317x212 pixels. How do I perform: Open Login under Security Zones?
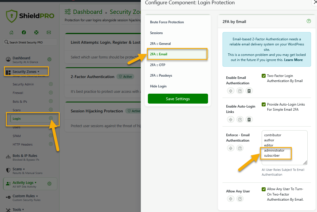click(16, 119)
